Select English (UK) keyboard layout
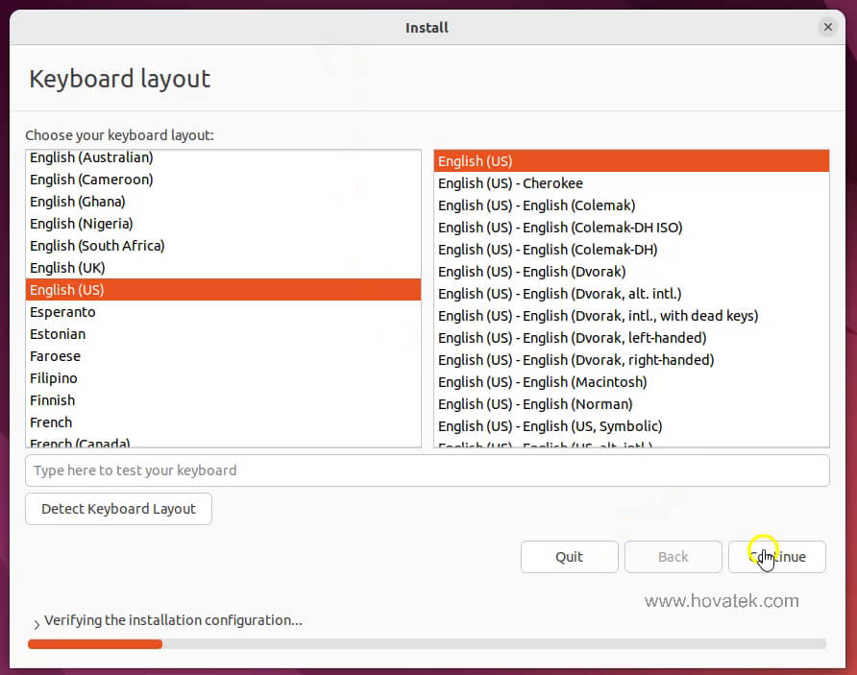Screen dimensions: 857x675 click(x=67, y=267)
